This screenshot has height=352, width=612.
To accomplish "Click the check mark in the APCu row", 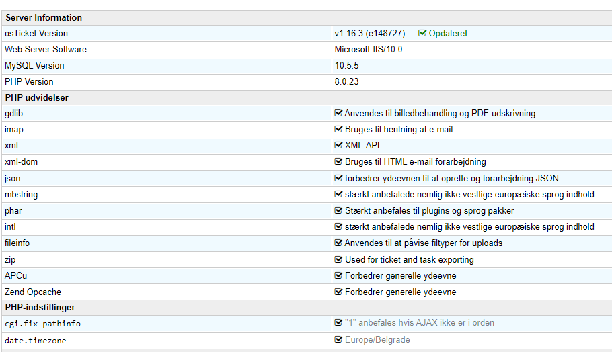I will [x=339, y=275].
